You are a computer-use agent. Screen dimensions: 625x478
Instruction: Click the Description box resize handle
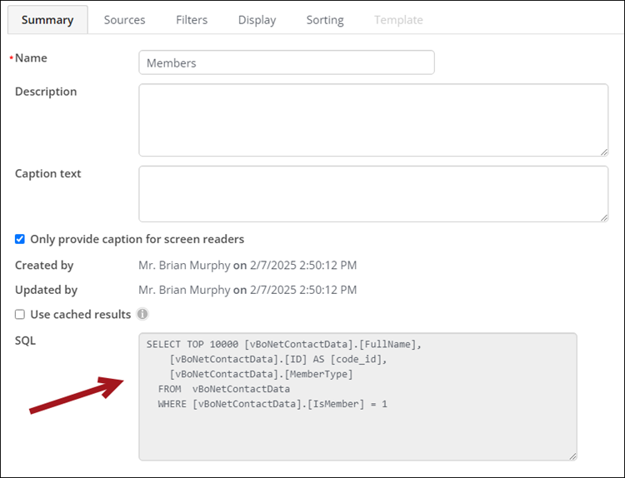point(604,152)
